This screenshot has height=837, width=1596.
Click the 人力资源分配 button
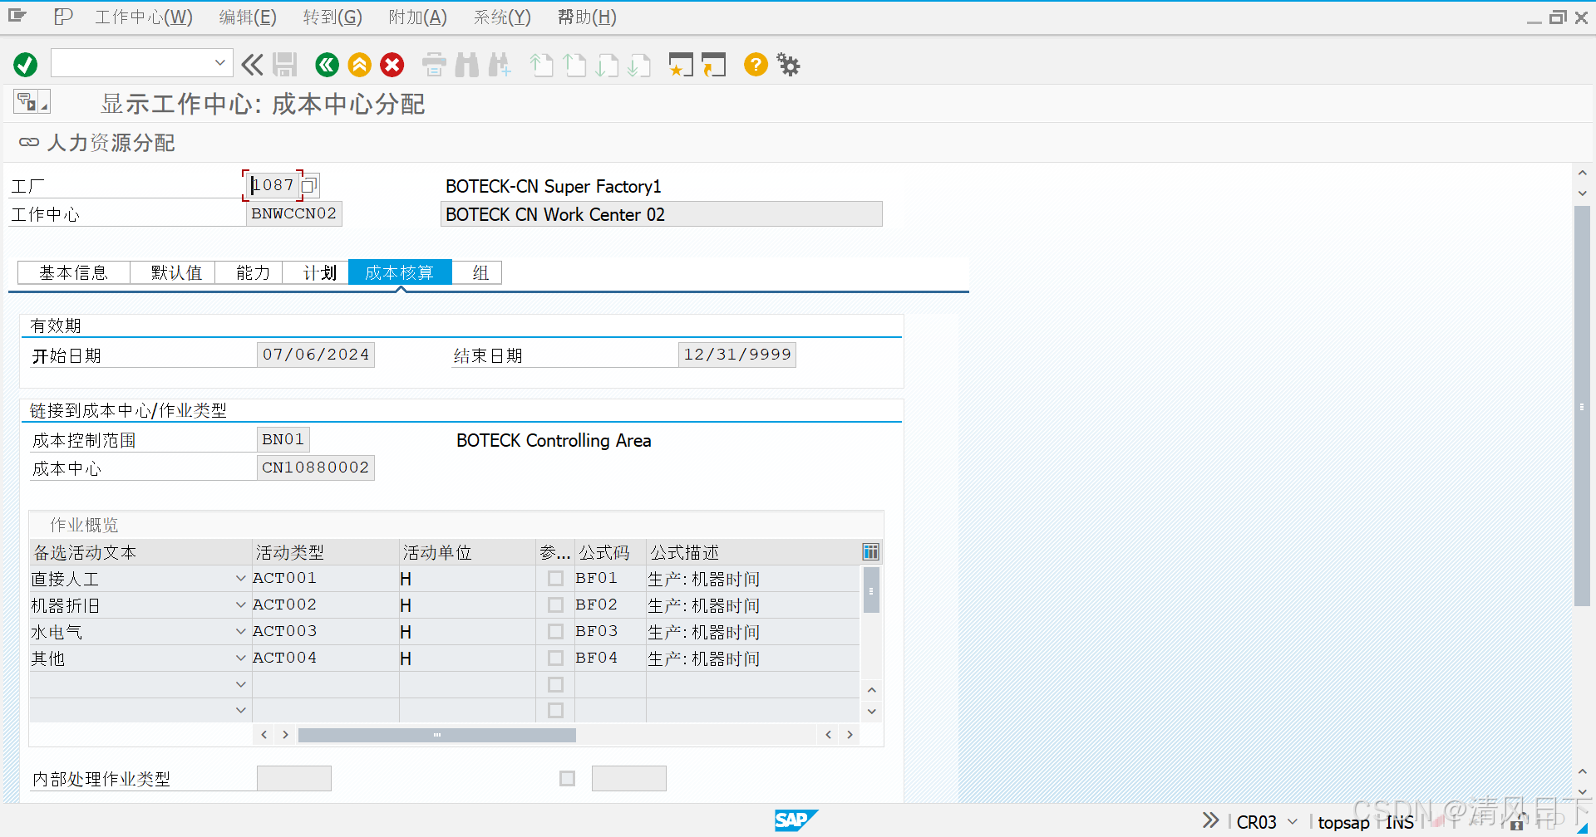97,143
